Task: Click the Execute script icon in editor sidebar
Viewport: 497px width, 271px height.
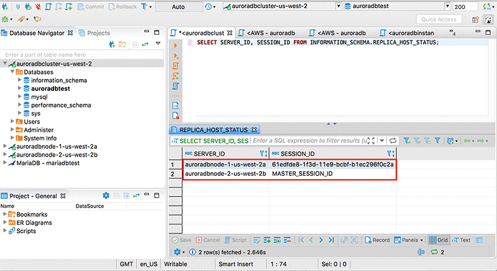Action: (176, 66)
